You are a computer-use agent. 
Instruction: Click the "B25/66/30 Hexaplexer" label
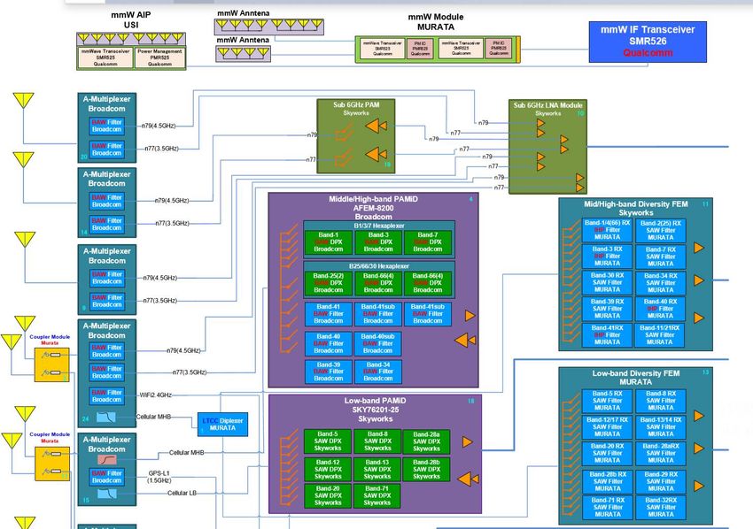pos(379,266)
